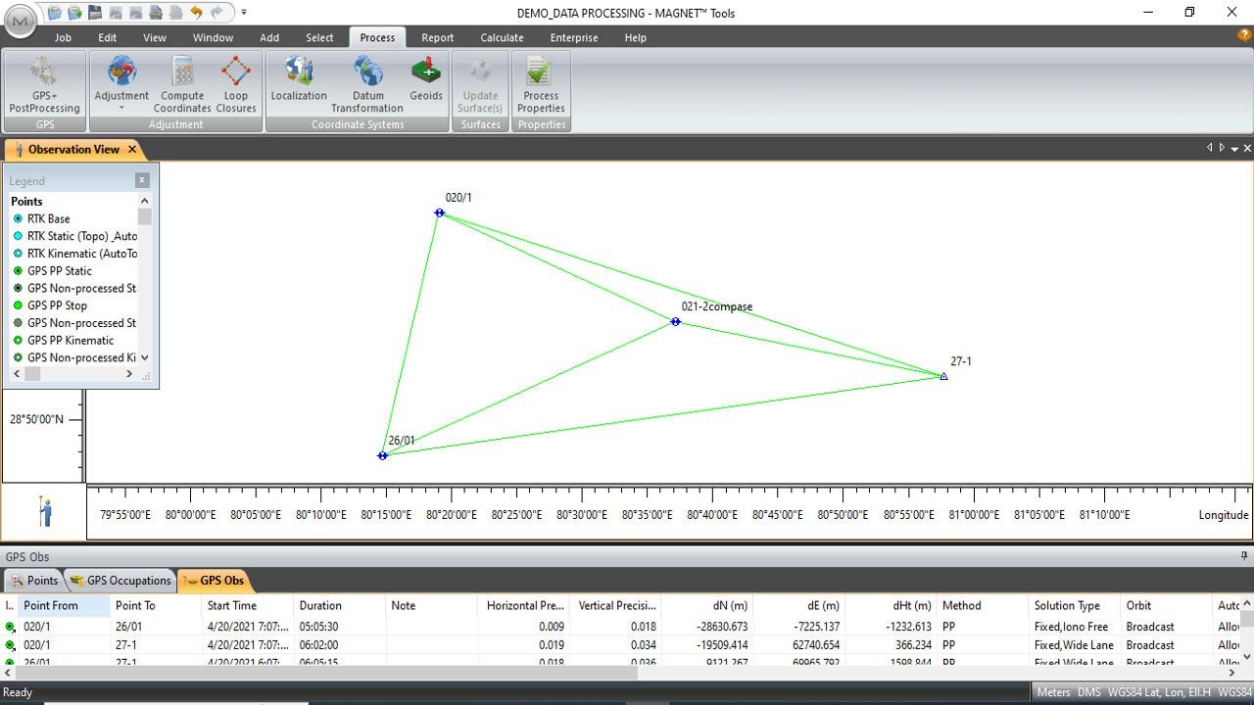Select point 020/1 on the map
The image size is (1254, 705).
pos(440,212)
